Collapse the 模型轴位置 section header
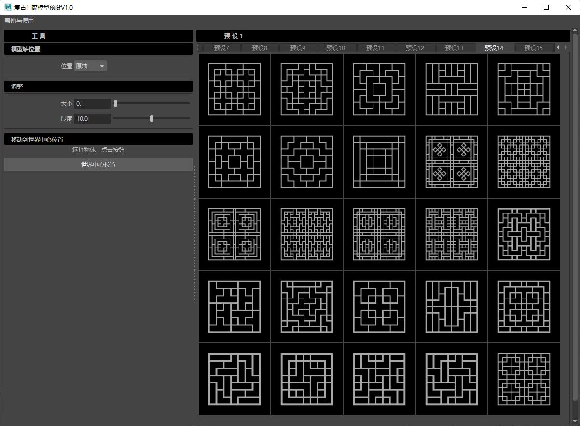This screenshot has height=426, width=580. click(x=98, y=49)
